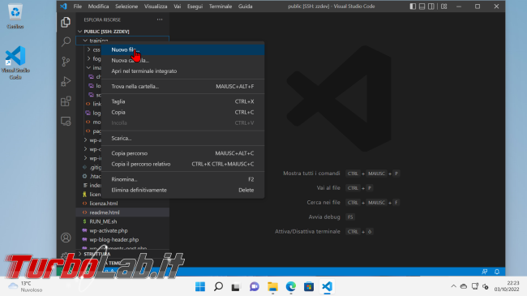The height and width of the screenshot is (296, 527).
Task: Select Scarica... in context menu
Action: [x=183, y=138]
